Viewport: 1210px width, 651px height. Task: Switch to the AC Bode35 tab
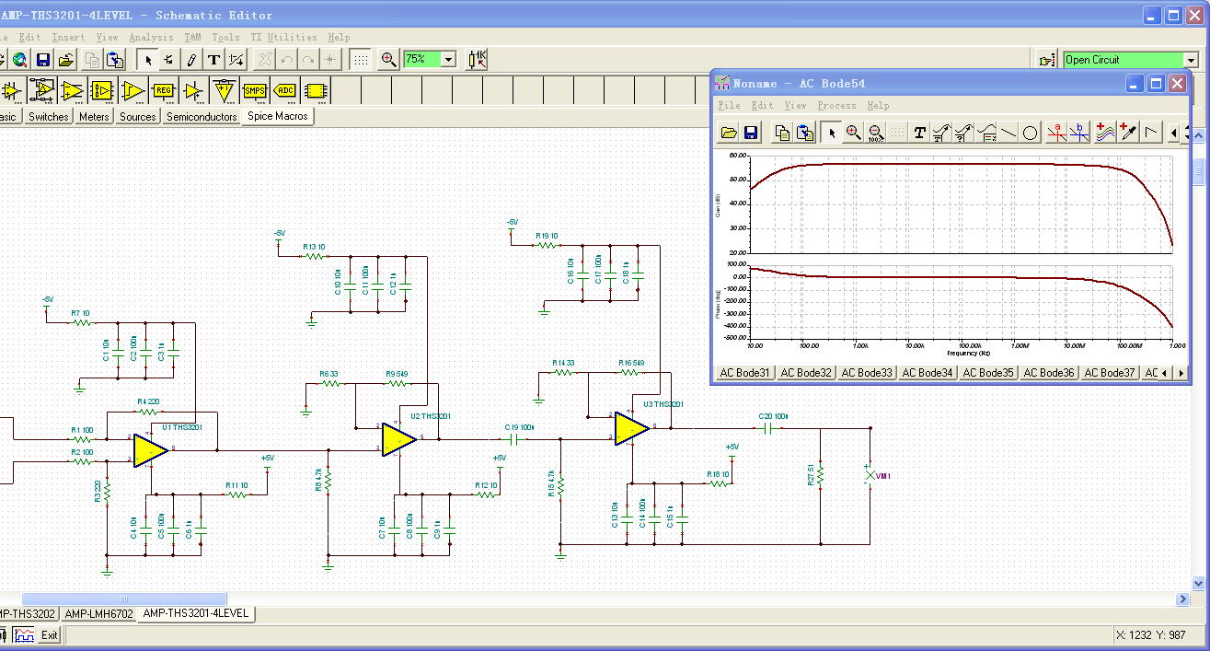pyautogui.click(x=988, y=373)
